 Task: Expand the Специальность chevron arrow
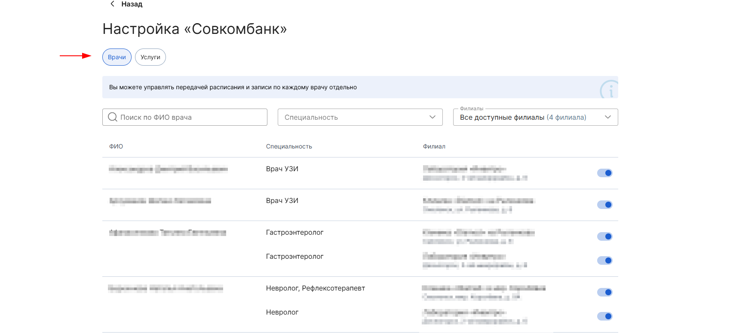tap(432, 117)
